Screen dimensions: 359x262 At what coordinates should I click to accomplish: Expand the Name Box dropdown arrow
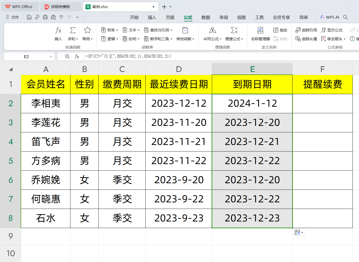[51, 57]
